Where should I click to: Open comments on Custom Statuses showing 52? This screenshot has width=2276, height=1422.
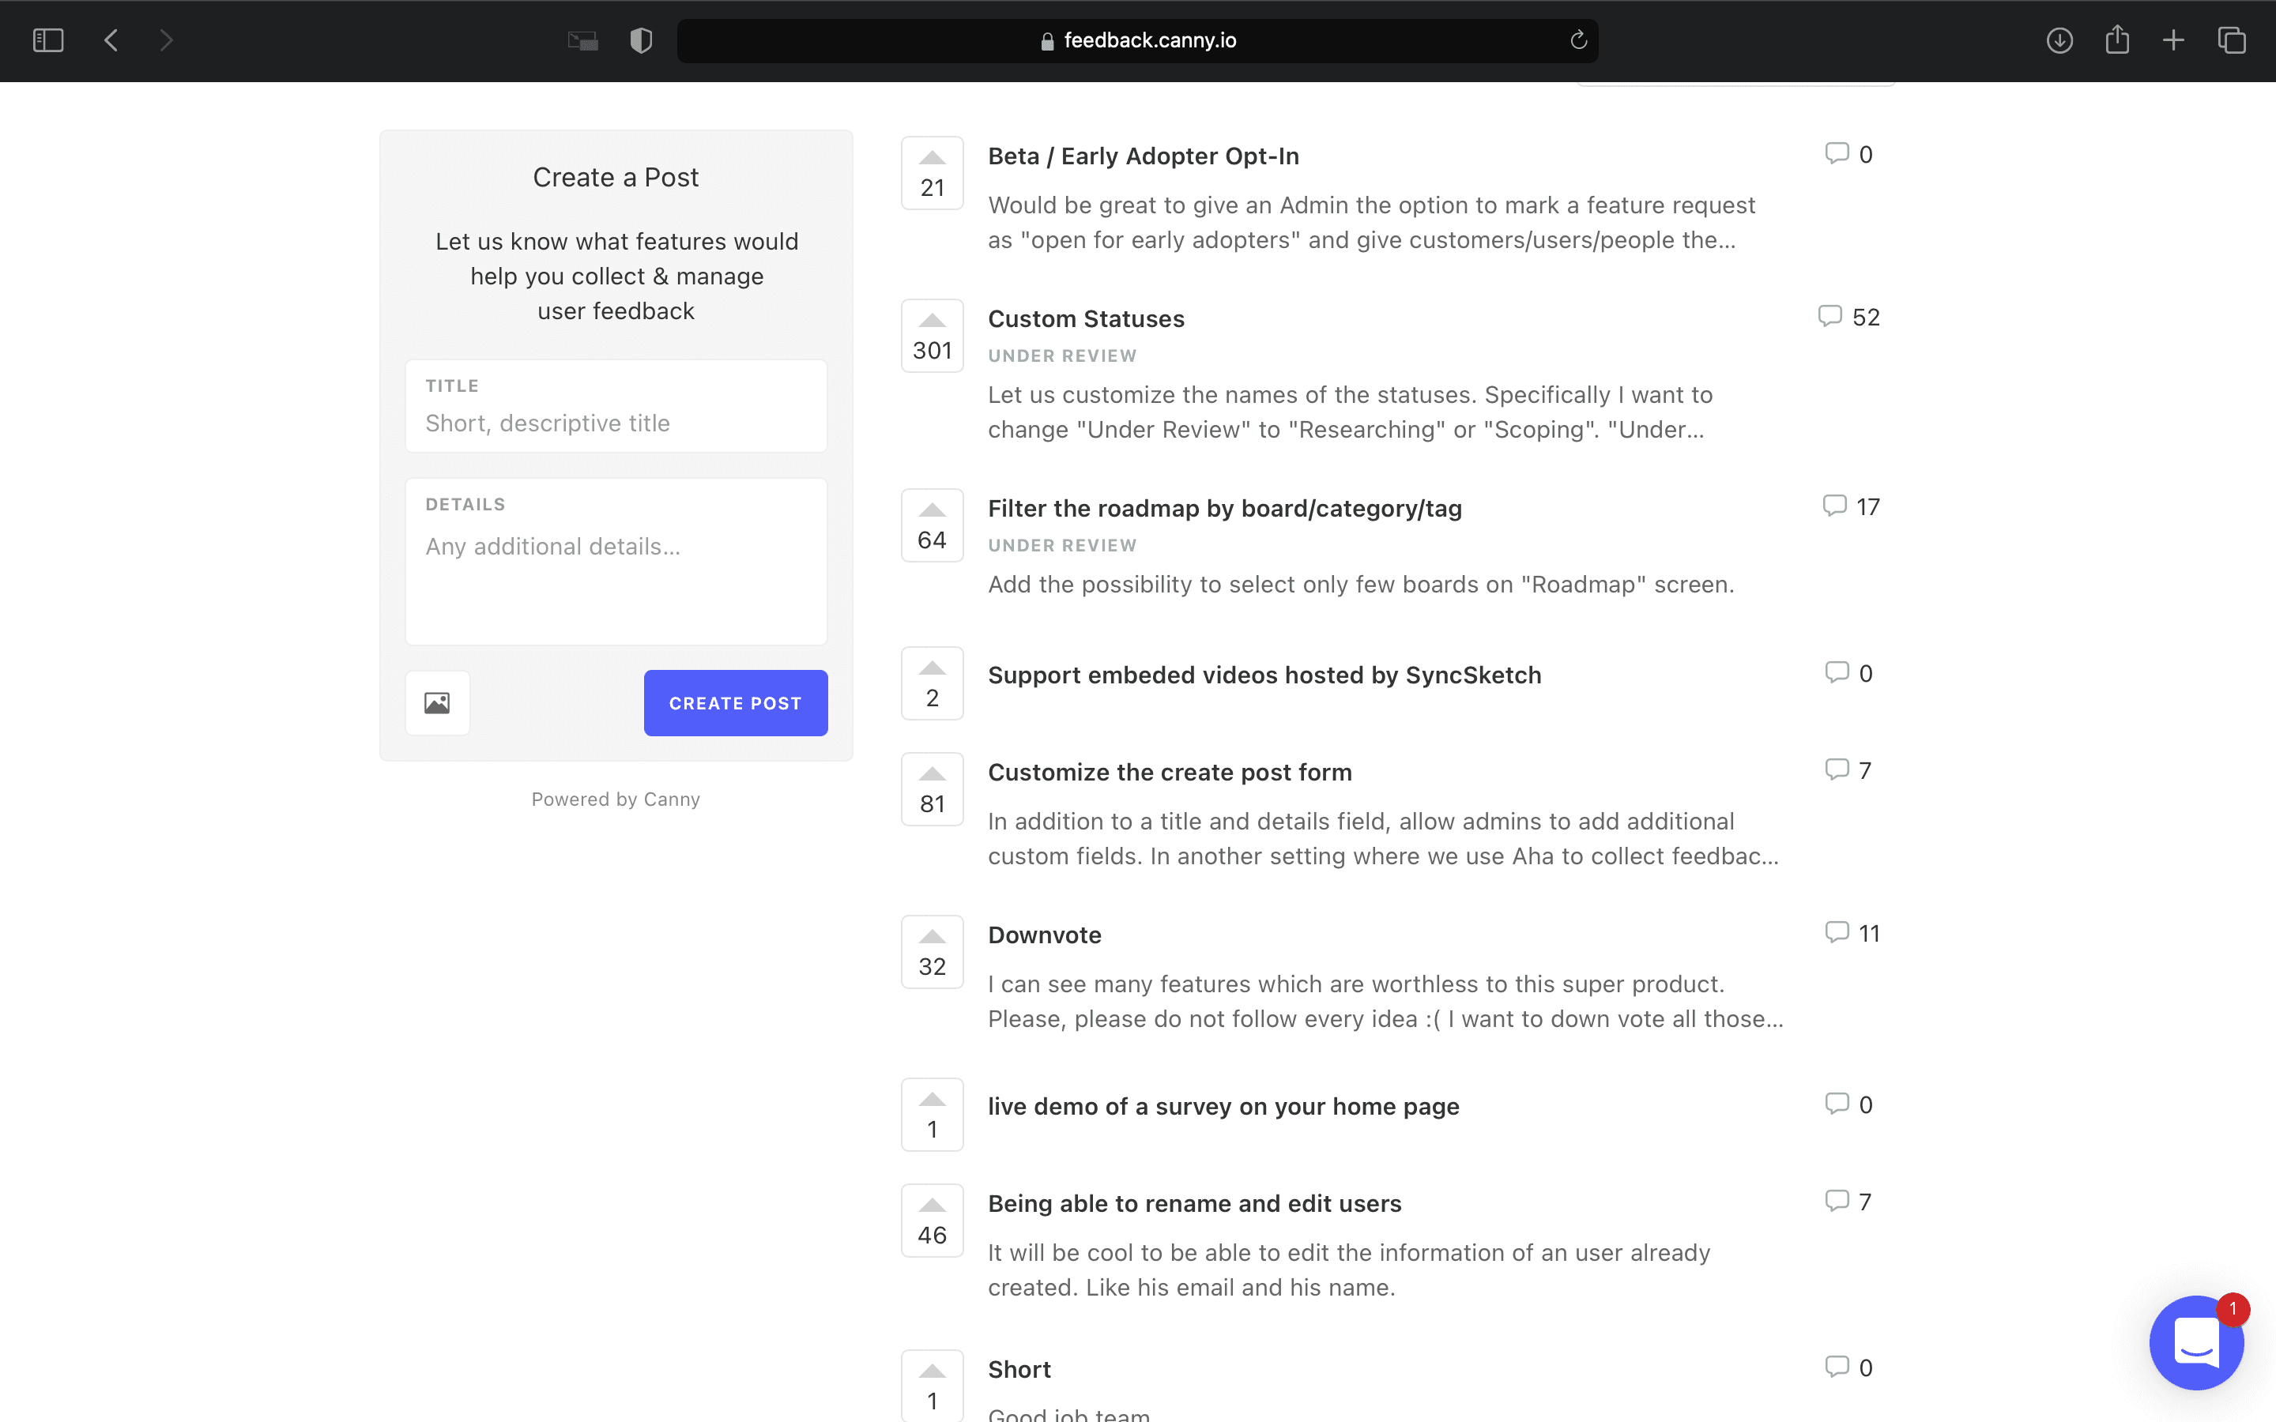(x=1849, y=317)
